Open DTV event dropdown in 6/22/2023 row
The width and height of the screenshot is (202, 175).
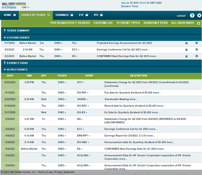point(80,82)
